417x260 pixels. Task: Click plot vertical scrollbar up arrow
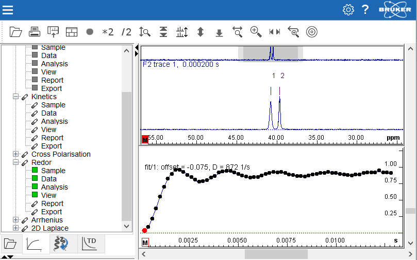(x=410, y=49)
